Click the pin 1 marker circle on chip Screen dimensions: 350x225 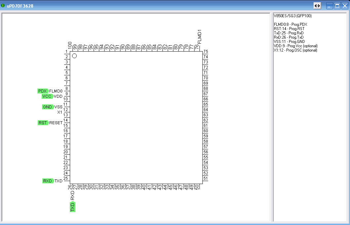(74, 56)
